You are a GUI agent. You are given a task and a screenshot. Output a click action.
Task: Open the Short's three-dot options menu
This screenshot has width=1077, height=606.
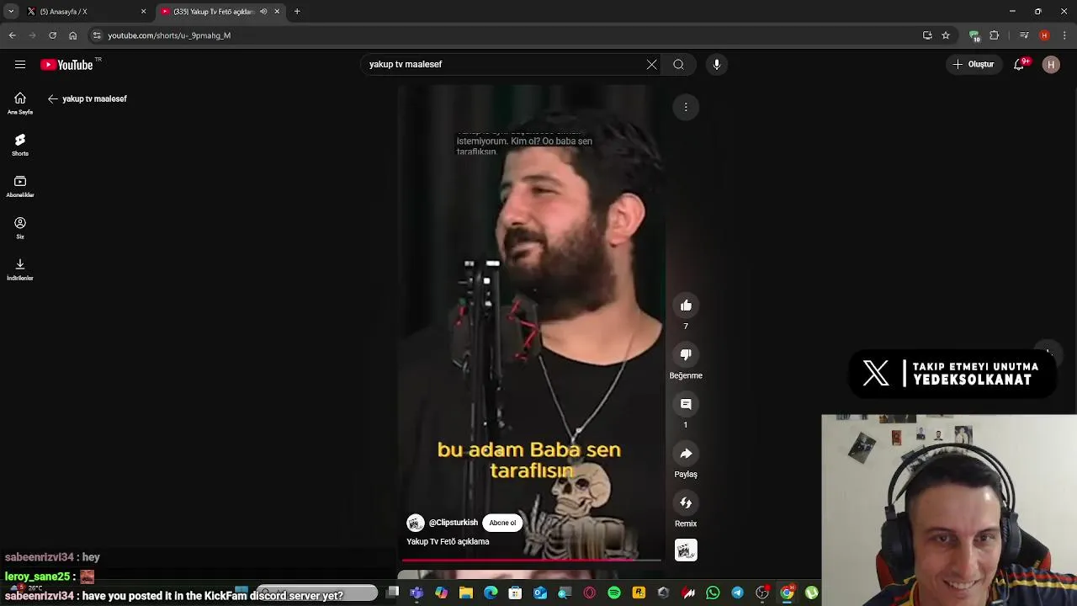[686, 107]
